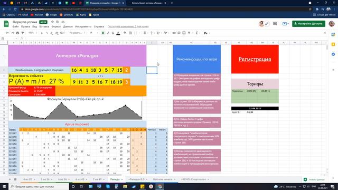This screenshot has height=190, width=338.
Task: Open vertical align dropdown
Action: tap(153, 33)
